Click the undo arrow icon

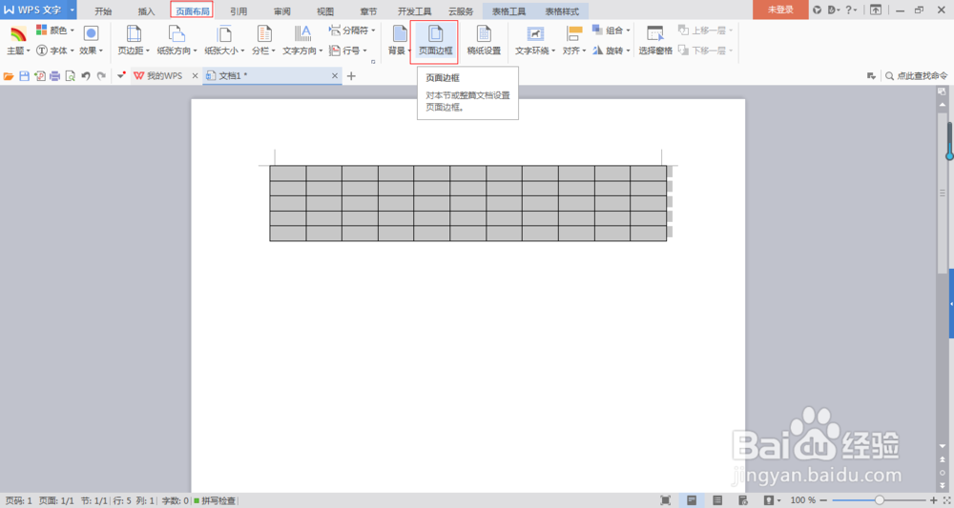[x=86, y=76]
